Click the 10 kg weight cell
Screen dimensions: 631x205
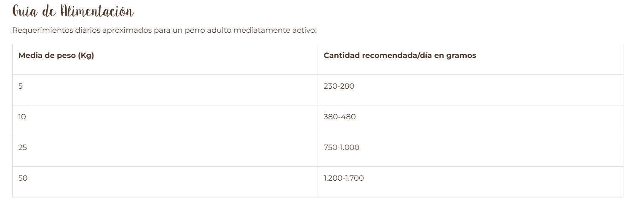[x=22, y=117]
